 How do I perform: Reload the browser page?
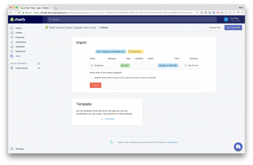[x=19, y=13]
